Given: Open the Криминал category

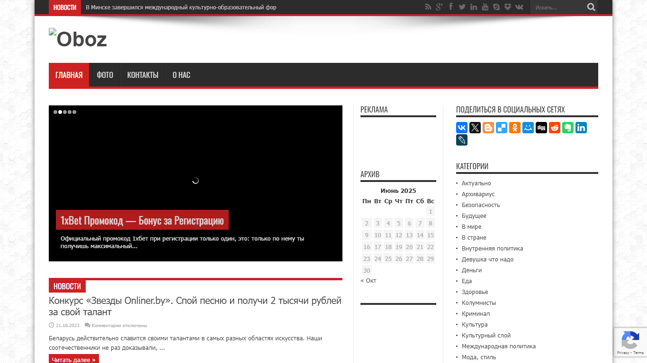Looking at the screenshot, I should [476, 314].
